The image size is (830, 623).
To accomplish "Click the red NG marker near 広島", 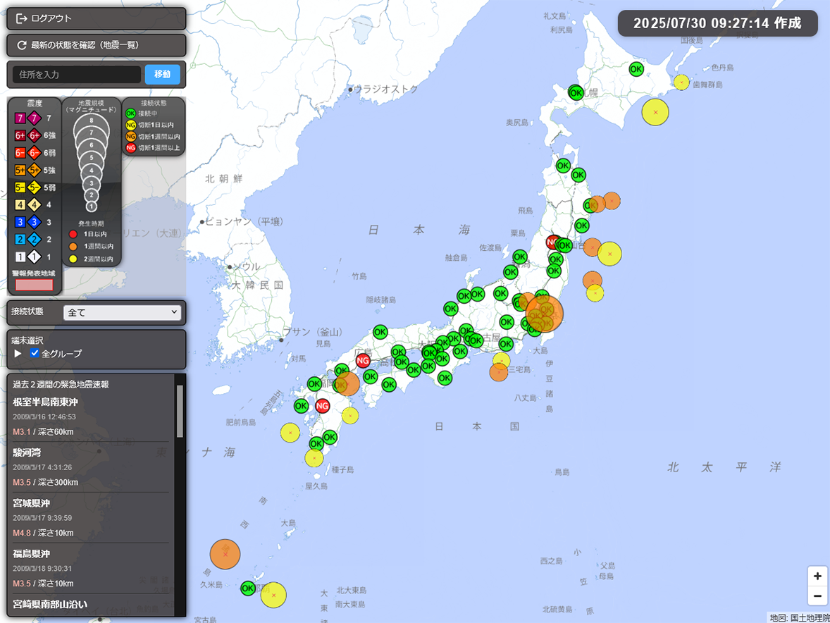I will point(363,361).
